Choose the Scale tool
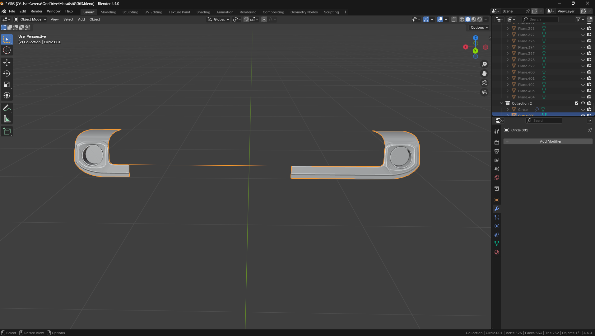 7,85
